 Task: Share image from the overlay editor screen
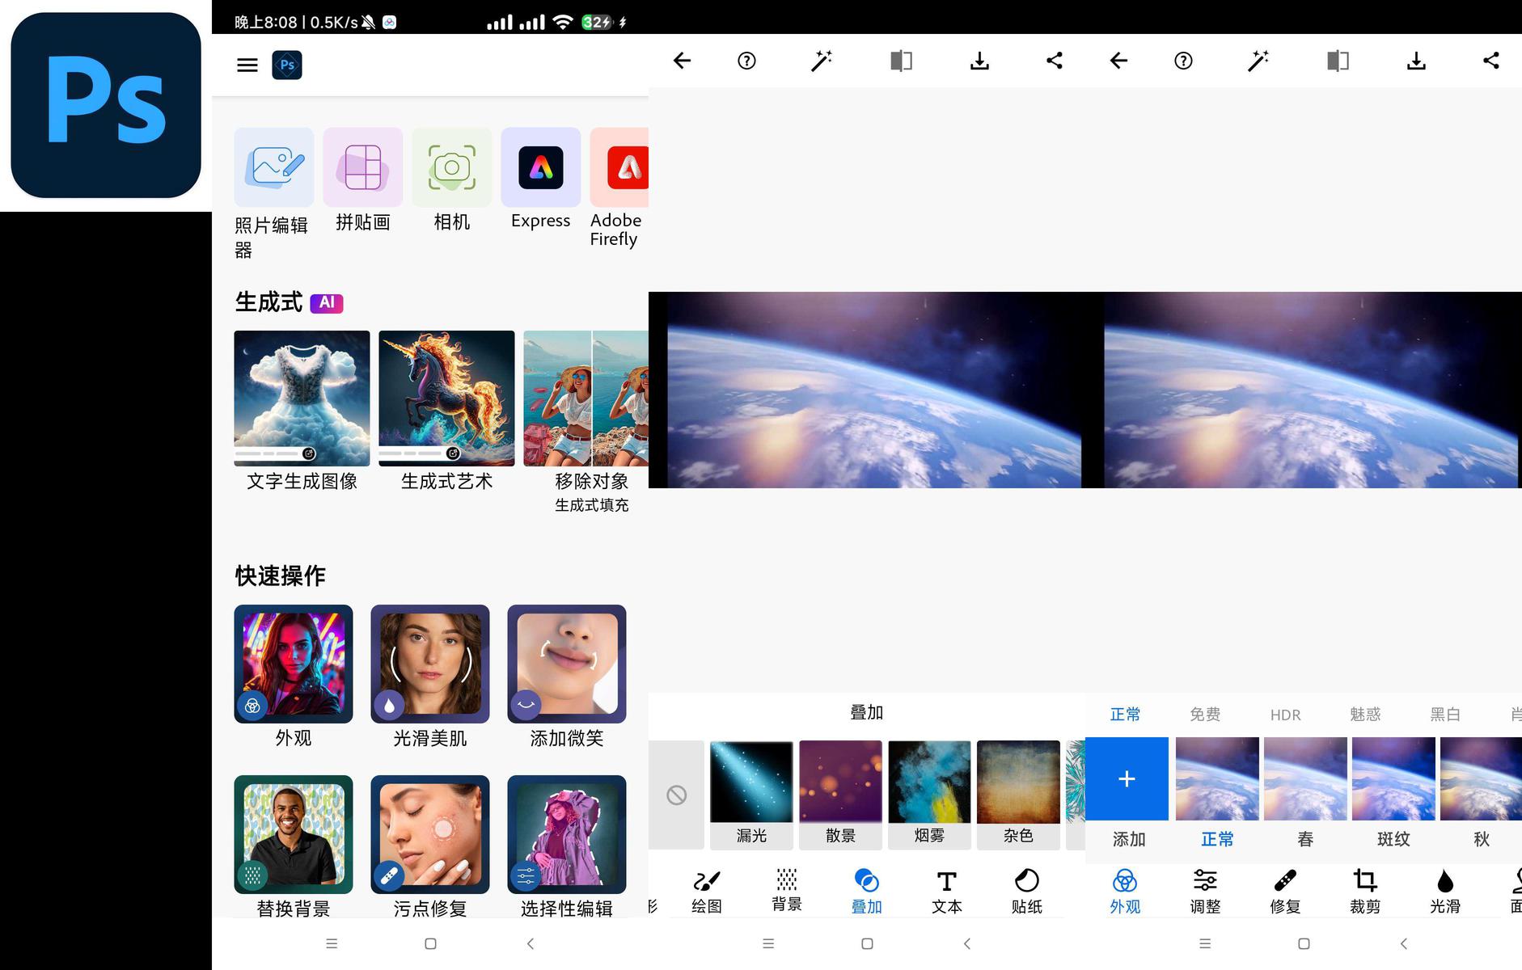click(1055, 61)
